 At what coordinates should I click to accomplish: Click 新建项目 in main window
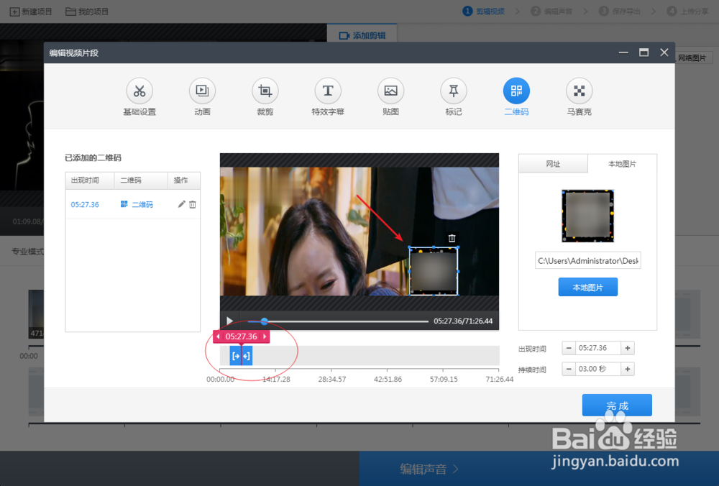(31, 12)
